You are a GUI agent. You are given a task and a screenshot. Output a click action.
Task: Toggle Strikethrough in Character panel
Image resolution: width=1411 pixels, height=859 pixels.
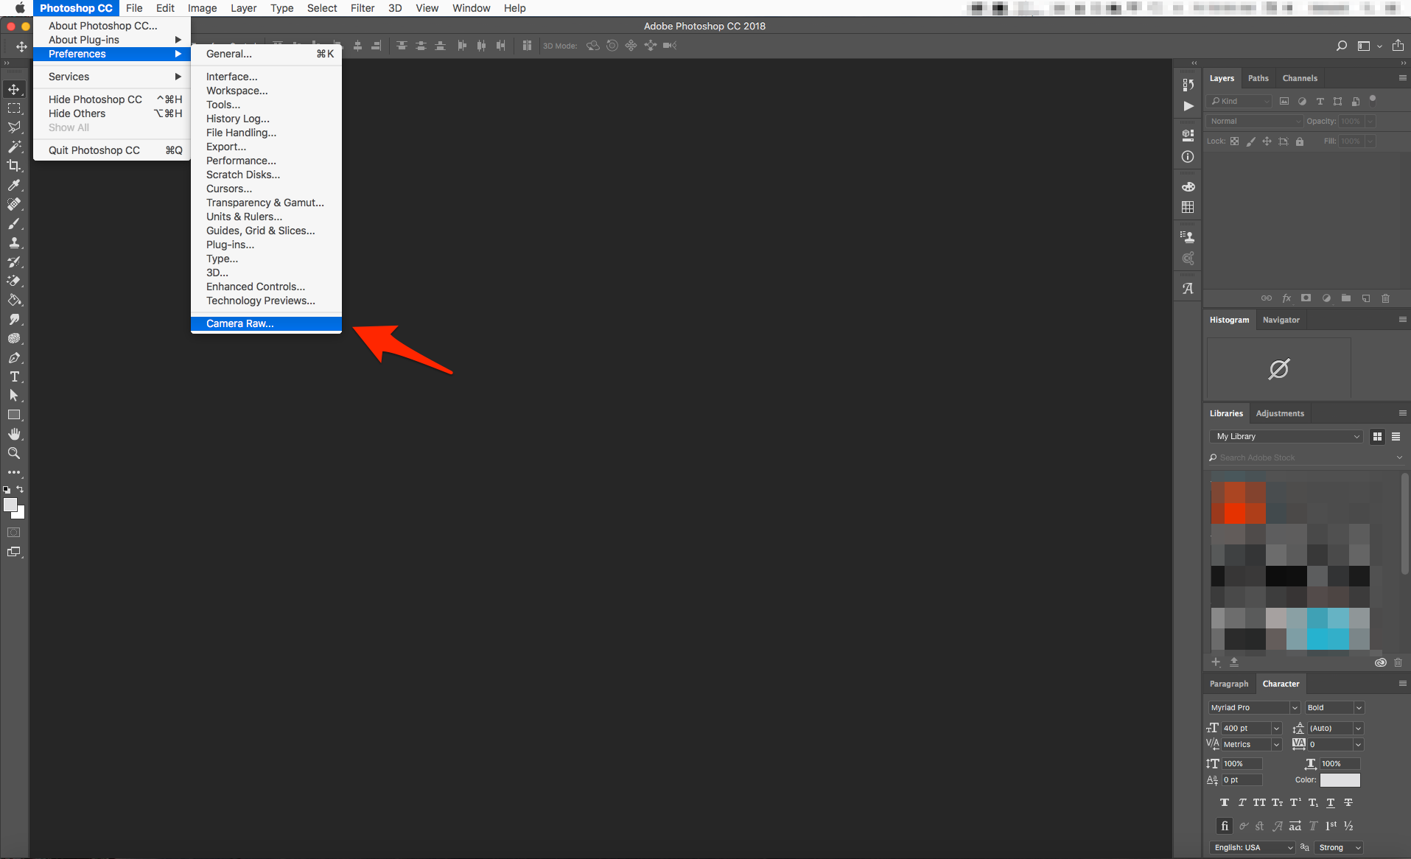click(x=1348, y=802)
